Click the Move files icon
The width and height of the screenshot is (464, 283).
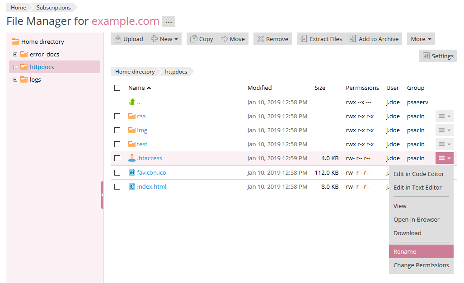(x=224, y=39)
